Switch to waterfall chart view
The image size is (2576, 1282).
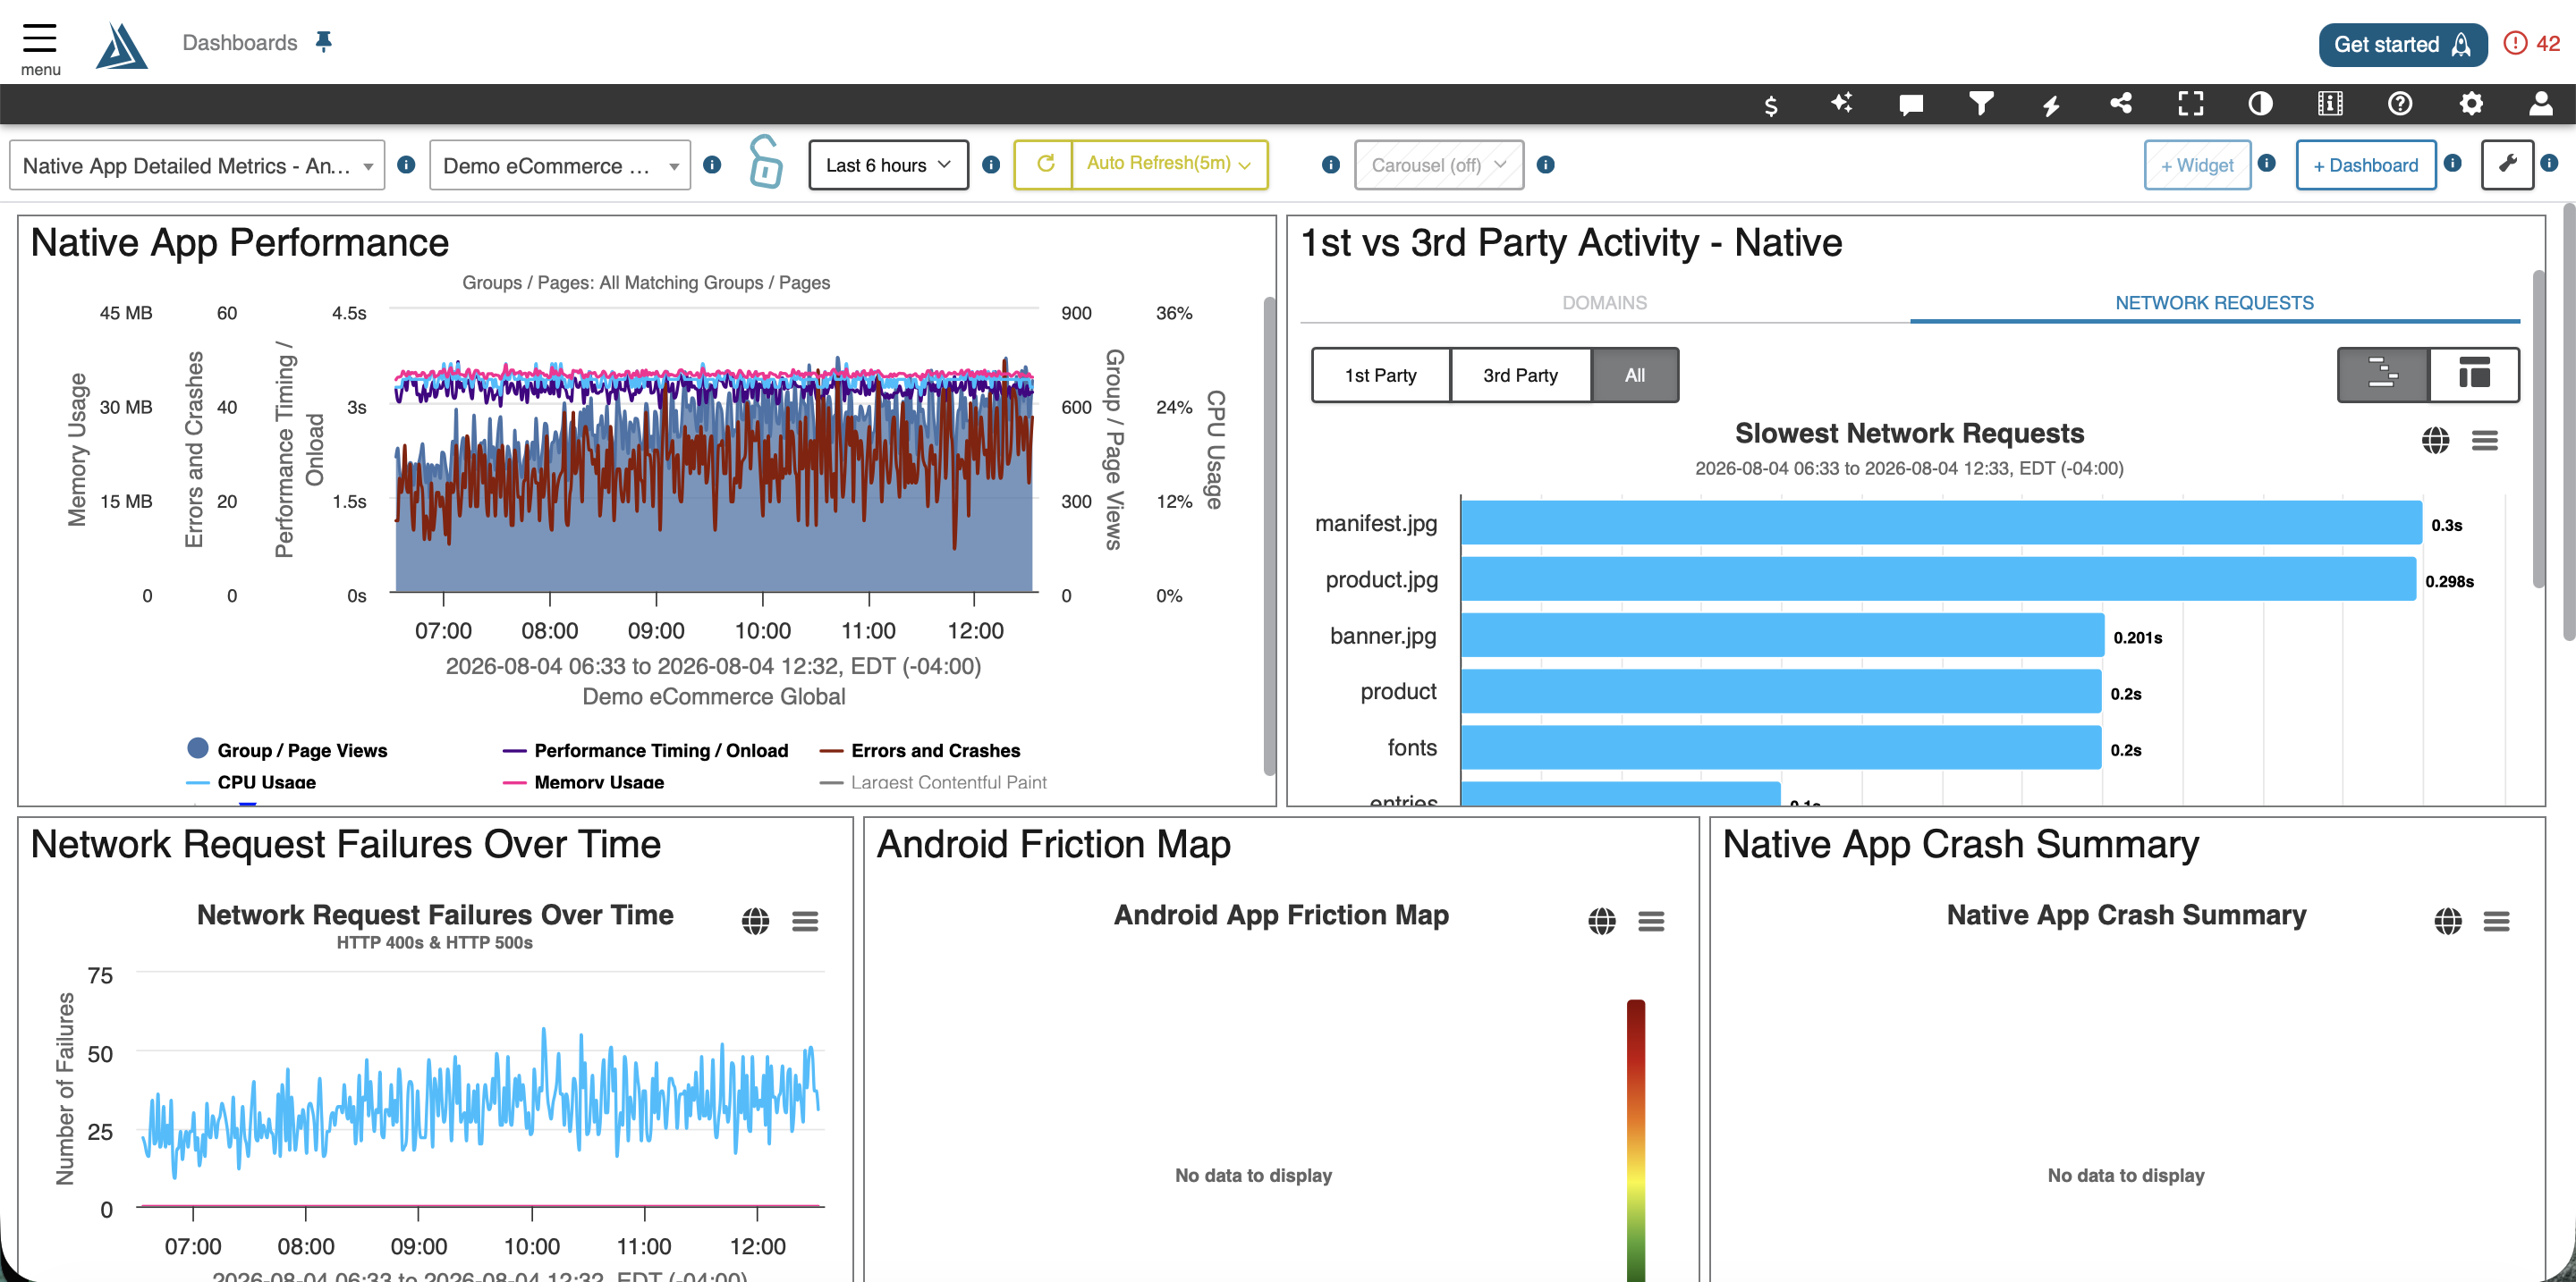[x=2383, y=375]
